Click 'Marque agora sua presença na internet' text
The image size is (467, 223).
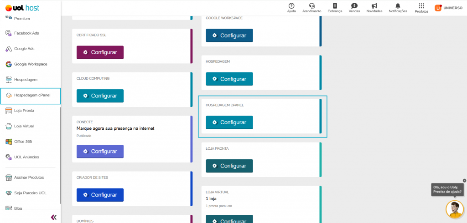[115, 128]
